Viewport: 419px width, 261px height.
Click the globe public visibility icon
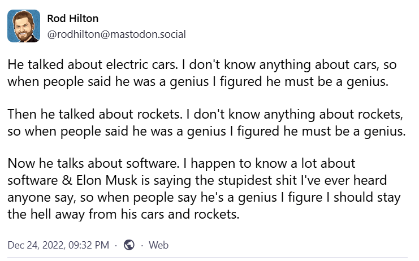[x=129, y=245]
